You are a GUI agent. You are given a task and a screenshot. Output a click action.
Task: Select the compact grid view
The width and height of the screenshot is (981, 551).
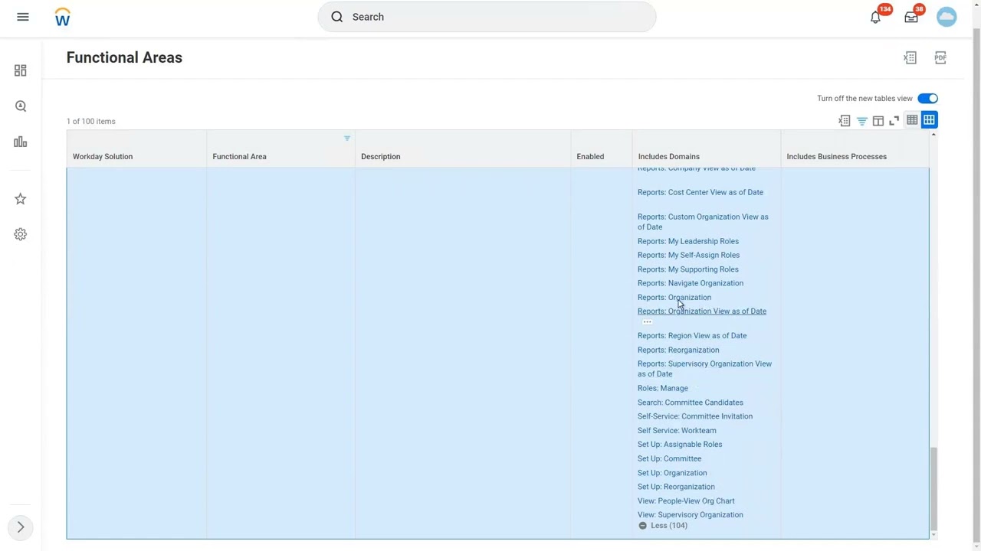pyautogui.click(x=929, y=120)
